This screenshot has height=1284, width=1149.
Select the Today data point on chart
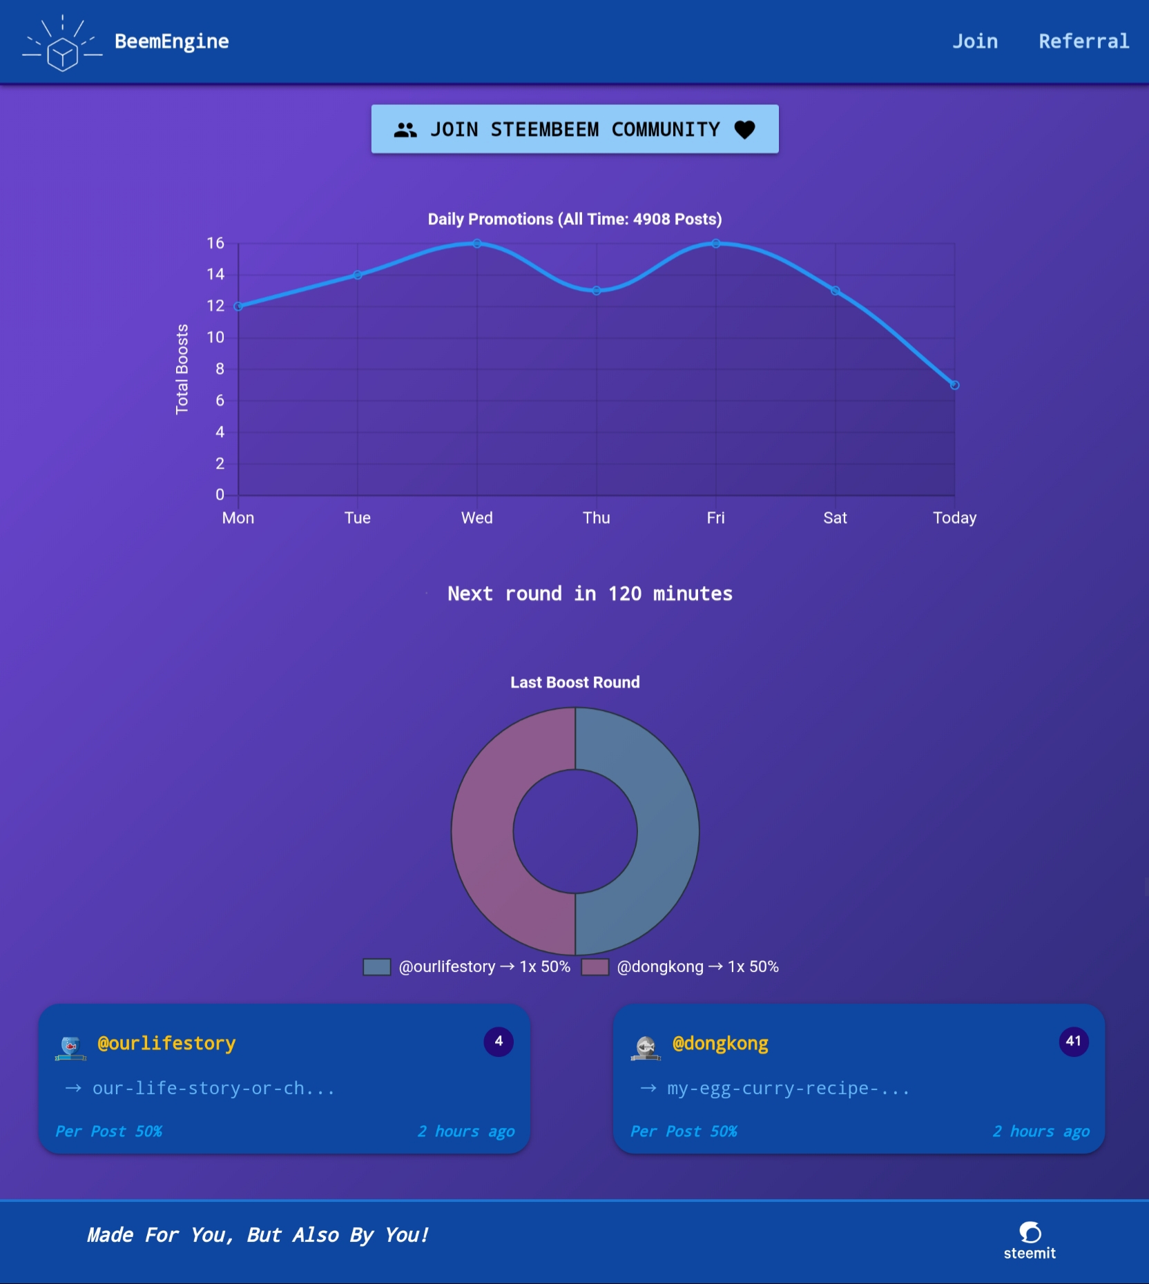click(x=955, y=385)
